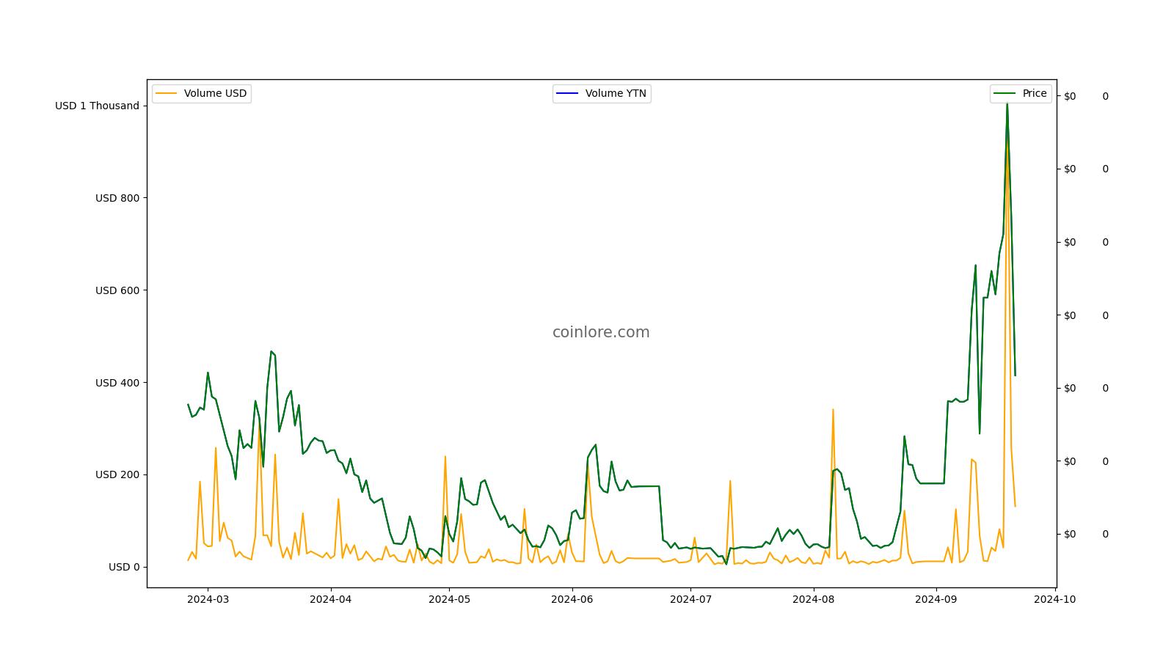Click the USD 800 axis label
Image resolution: width=1174 pixels, height=660 pixels.
tap(117, 198)
